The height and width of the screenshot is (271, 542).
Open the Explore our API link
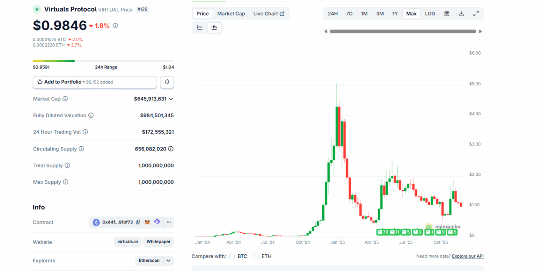point(467,256)
